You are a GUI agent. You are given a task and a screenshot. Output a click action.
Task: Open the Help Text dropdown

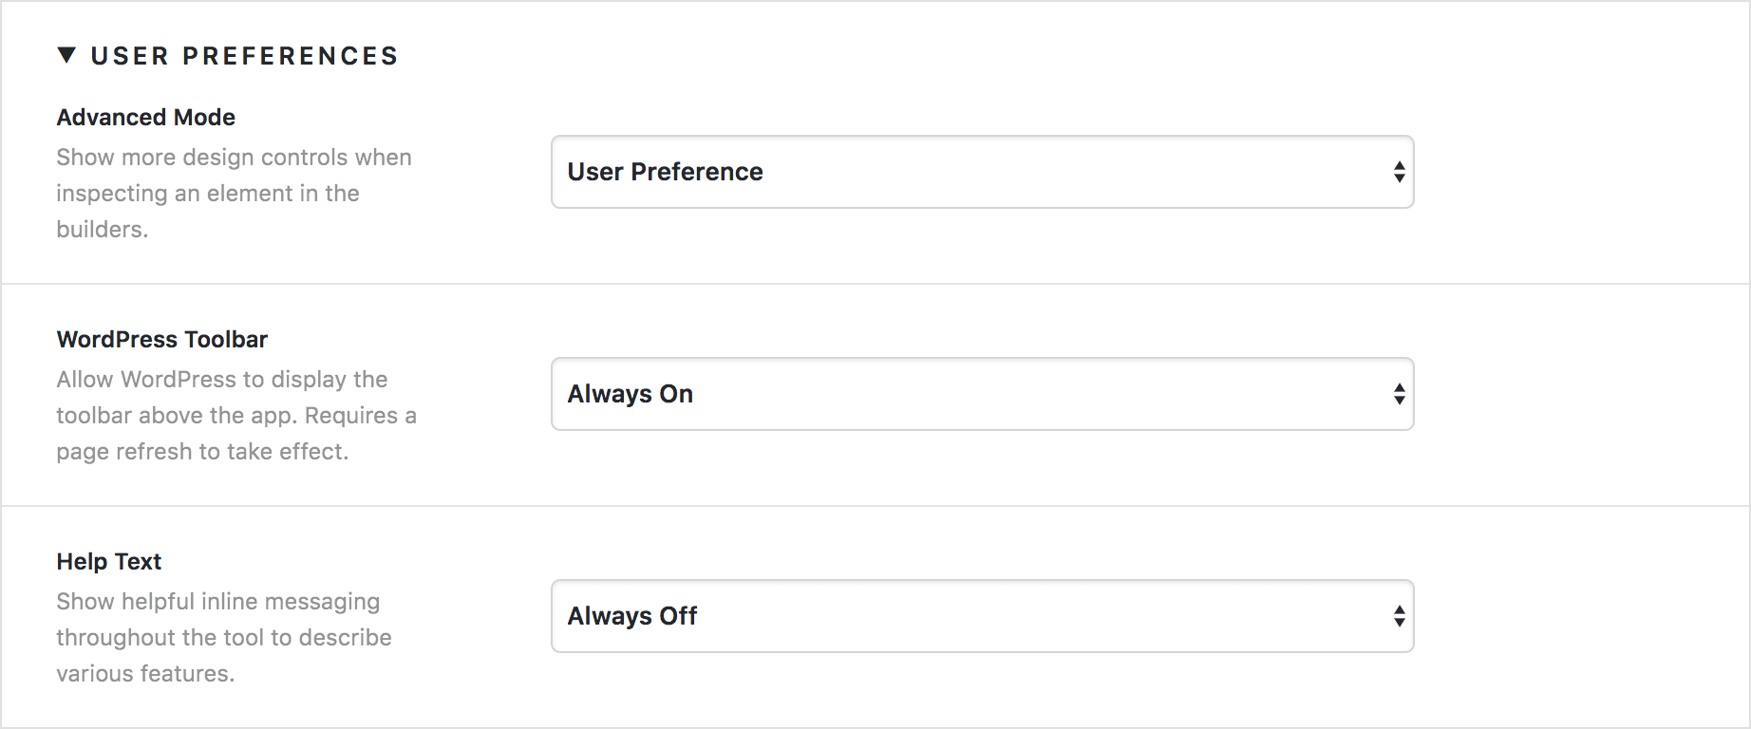point(982,616)
